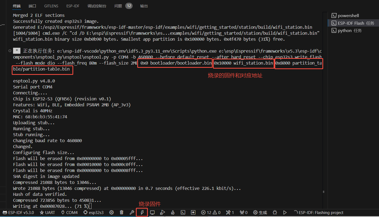Select UART flash method in status bar
379x217 pixels.
(47, 212)
